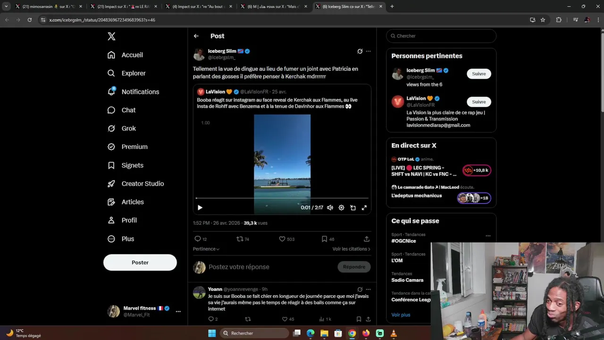The height and width of the screenshot is (340, 604).
Task: Click the picture-in-picture video icon
Action: pos(353,208)
